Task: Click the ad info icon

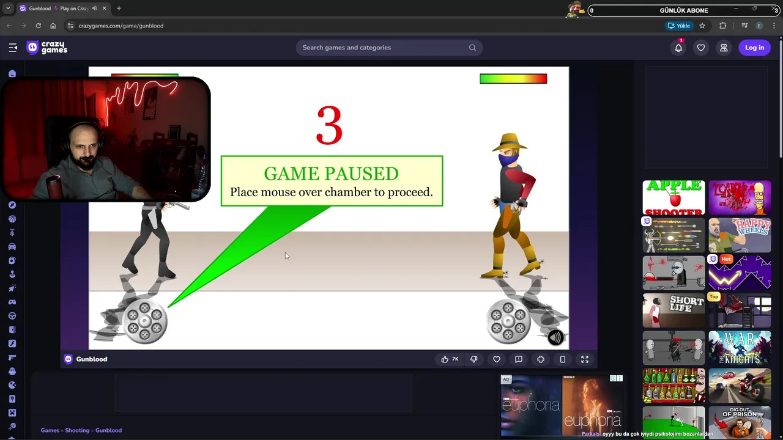Action: coord(614,379)
